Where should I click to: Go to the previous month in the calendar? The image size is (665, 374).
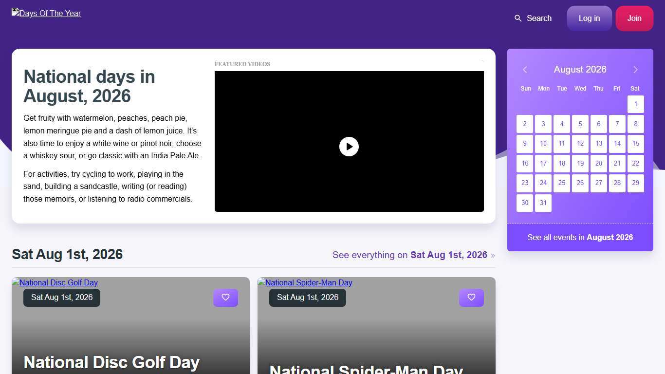524,70
